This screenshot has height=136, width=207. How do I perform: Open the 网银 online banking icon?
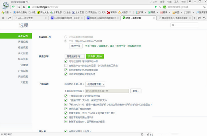(152, 12)
